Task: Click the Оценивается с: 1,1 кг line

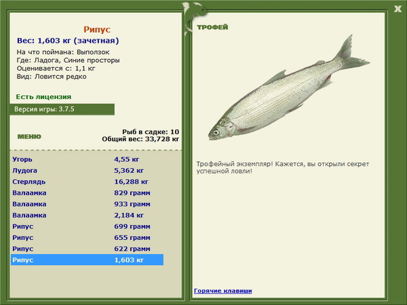Action: (56, 68)
